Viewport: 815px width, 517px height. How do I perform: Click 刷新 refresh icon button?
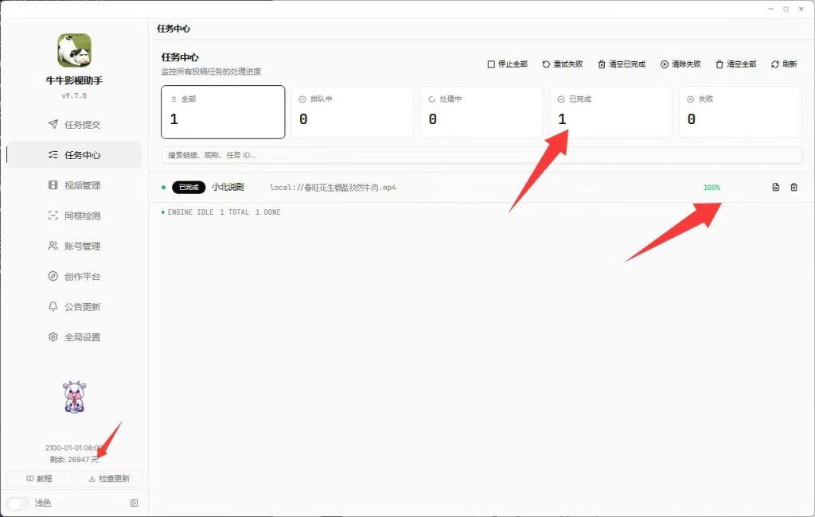tap(784, 64)
